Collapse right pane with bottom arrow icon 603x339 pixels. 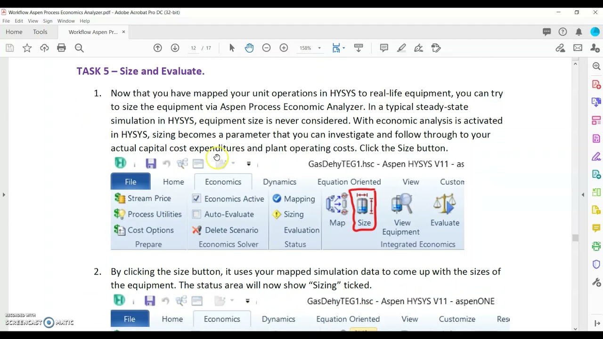[x=597, y=323]
